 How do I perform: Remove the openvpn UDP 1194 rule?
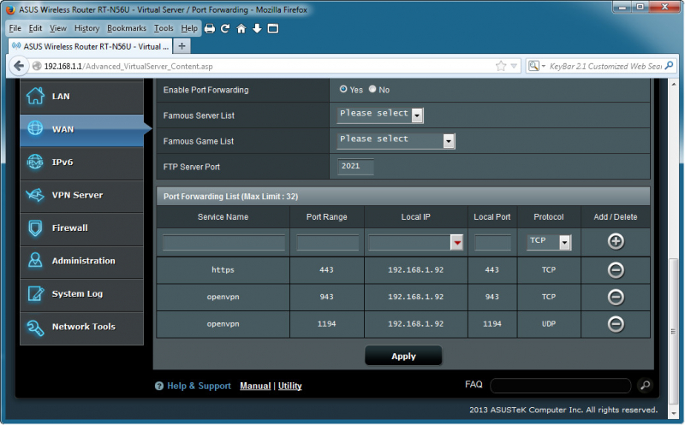615,323
